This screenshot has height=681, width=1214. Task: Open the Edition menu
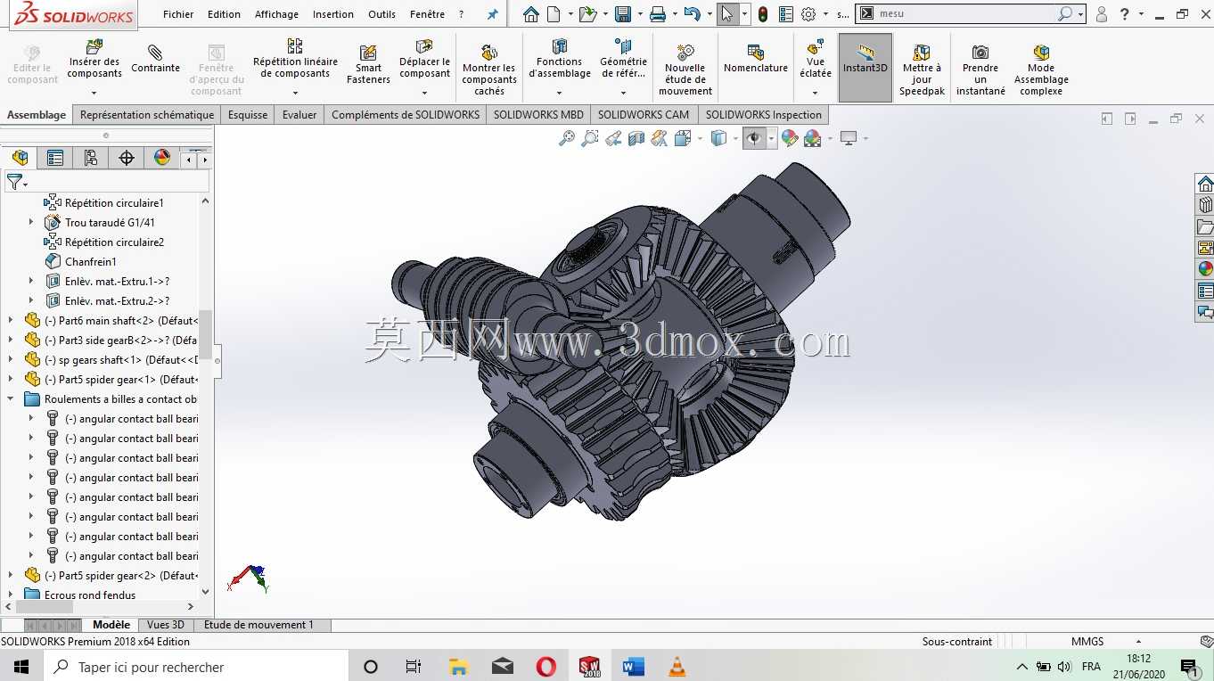(x=224, y=14)
